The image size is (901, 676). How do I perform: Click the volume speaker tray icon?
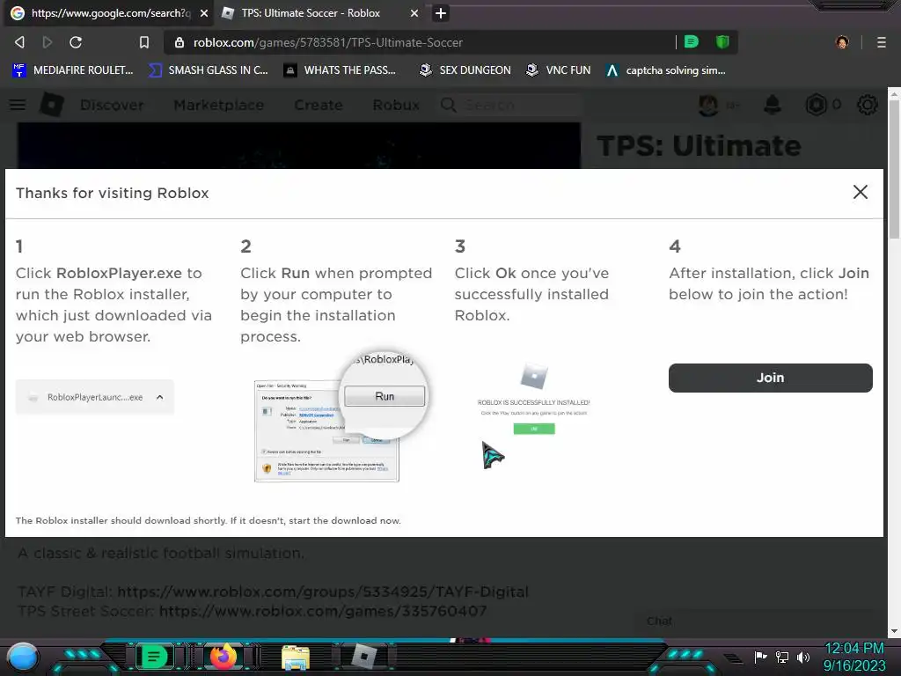point(803,657)
